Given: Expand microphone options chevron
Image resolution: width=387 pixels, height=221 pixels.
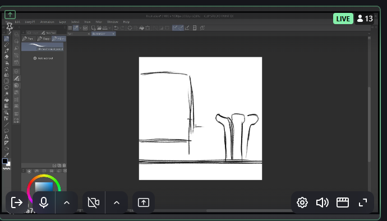Looking at the screenshot, I should [x=67, y=202].
